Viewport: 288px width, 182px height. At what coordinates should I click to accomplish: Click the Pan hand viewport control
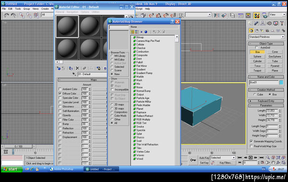coord(273,163)
